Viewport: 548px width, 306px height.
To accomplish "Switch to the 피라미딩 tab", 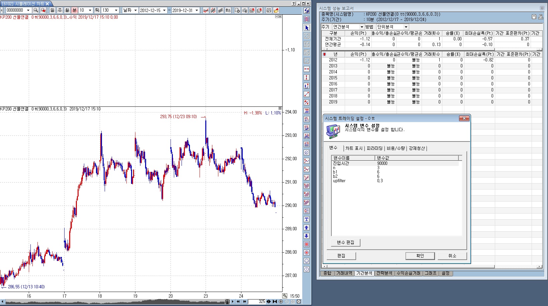I will pyautogui.click(x=374, y=148).
